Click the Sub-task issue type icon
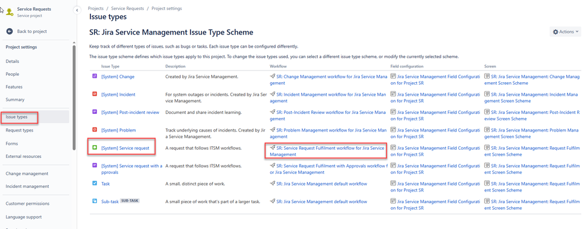 tap(95, 201)
